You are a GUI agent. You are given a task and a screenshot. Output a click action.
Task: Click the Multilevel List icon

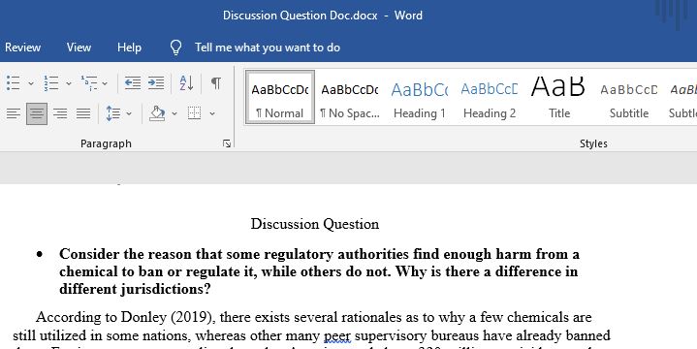(x=89, y=83)
